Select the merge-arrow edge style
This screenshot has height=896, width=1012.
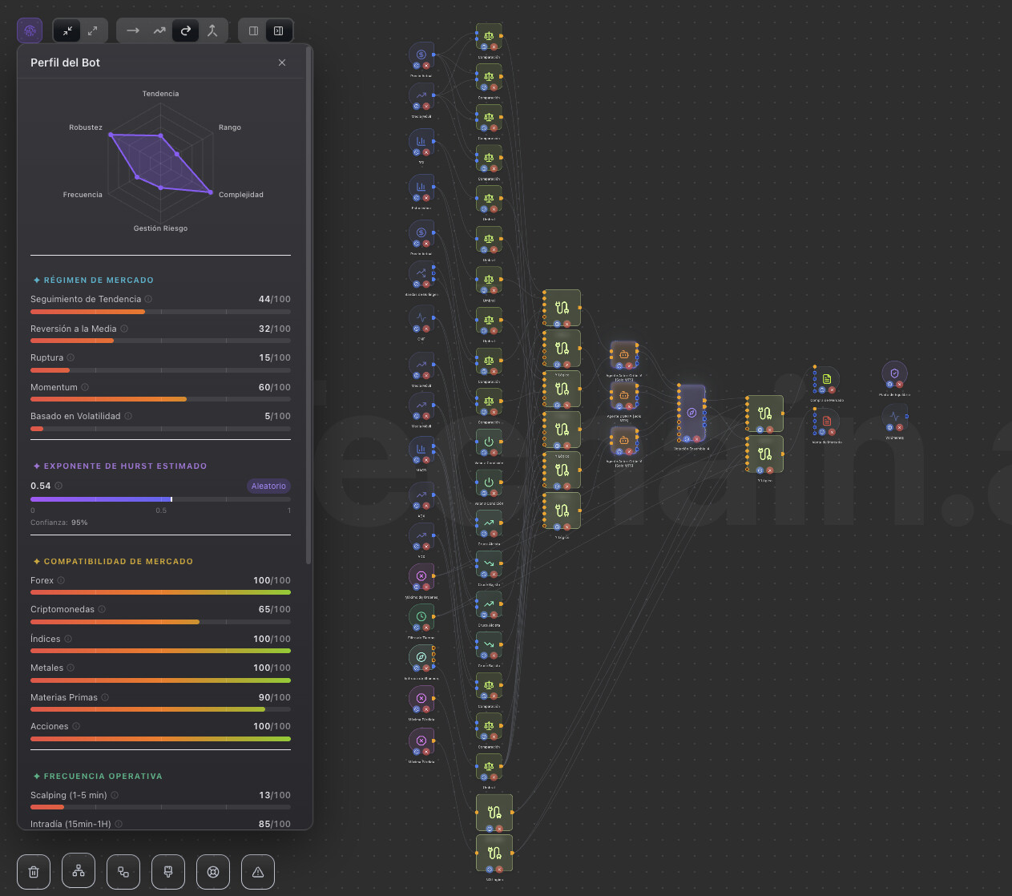(x=212, y=31)
